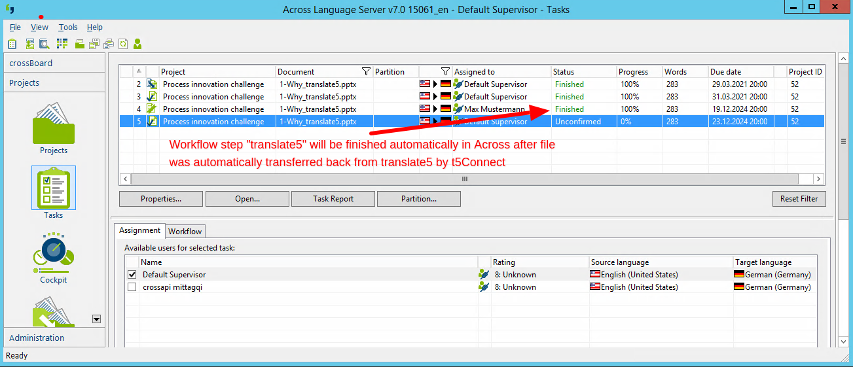
Task: Click the US flag in row 2
Action: pos(425,84)
